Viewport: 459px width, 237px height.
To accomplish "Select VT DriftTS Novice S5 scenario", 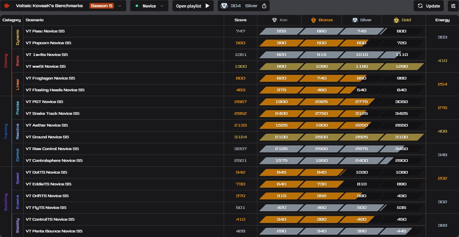I will point(47,196).
